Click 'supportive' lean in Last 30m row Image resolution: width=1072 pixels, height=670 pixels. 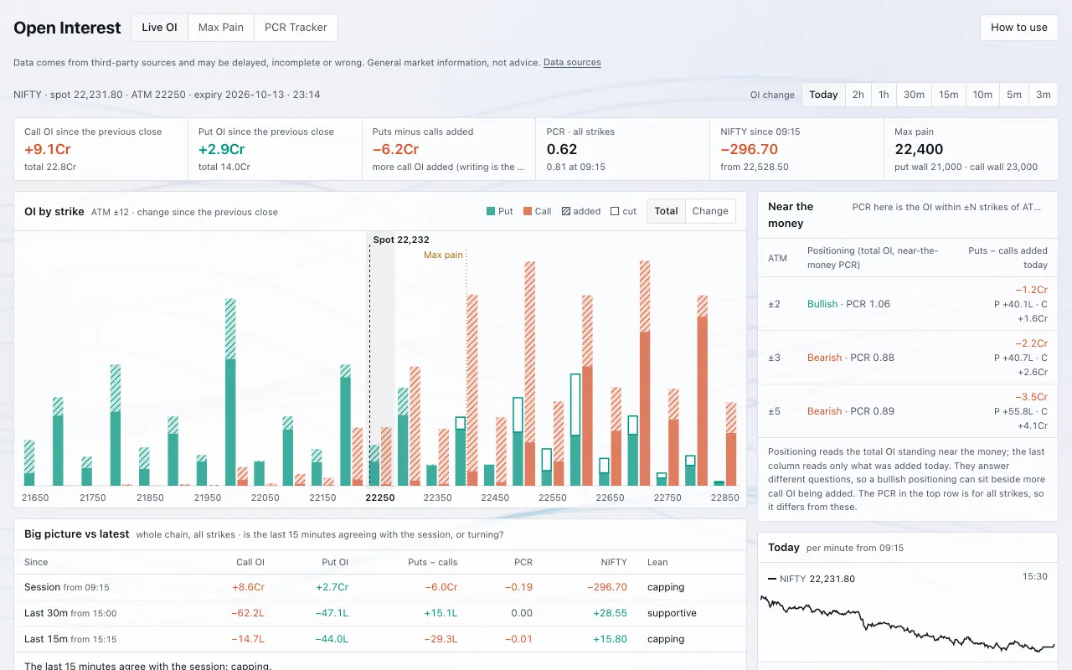(x=672, y=613)
